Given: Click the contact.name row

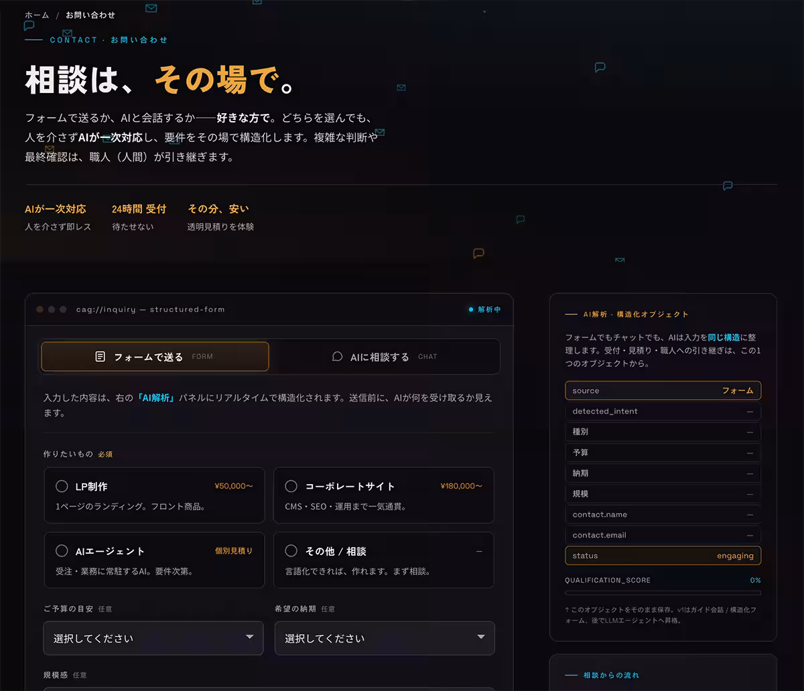Looking at the screenshot, I should [663, 514].
